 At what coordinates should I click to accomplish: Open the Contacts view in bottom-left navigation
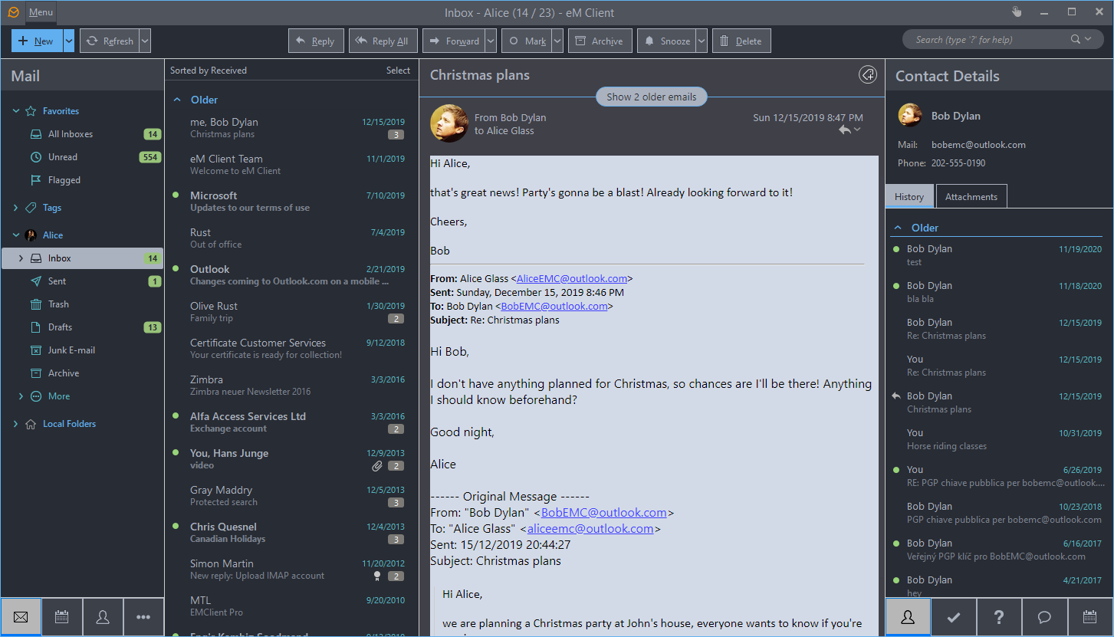[x=103, y=617]
